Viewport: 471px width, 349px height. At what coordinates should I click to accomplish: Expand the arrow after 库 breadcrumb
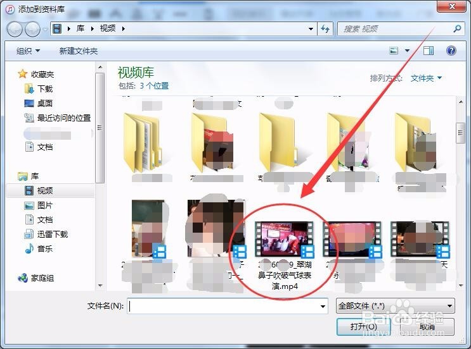point(92,28)
